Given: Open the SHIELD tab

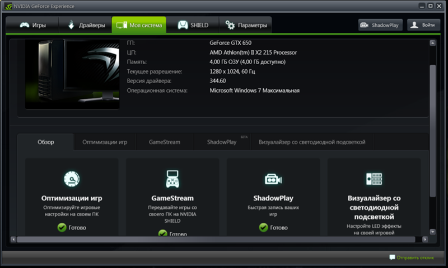Looking at the screenshot, I should (x=193, y=25).
